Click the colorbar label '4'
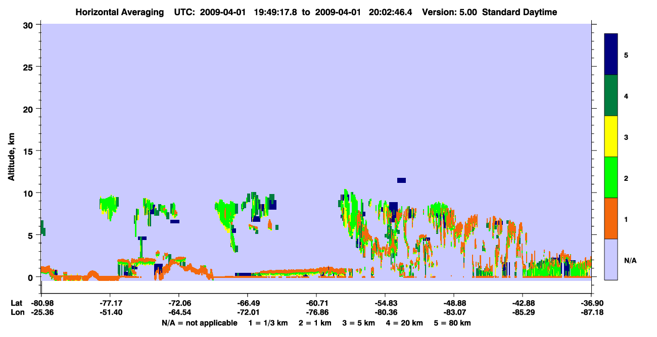Viewport: 657px width, 337px height. (626, 96)
